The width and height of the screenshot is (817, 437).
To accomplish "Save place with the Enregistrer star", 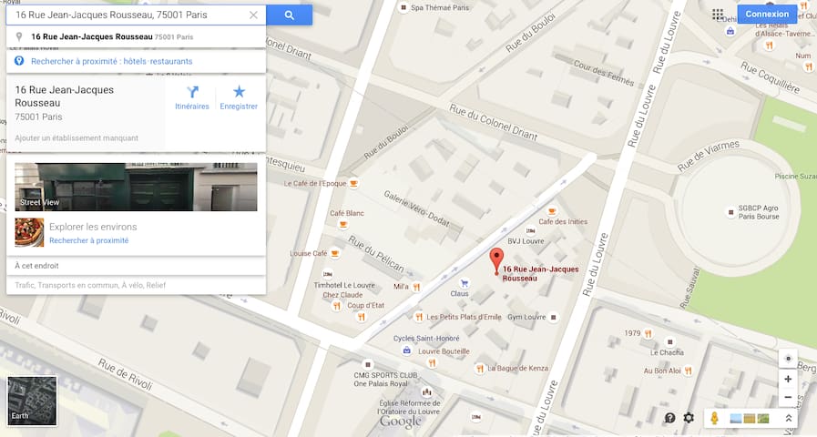I will click(239, 97).
